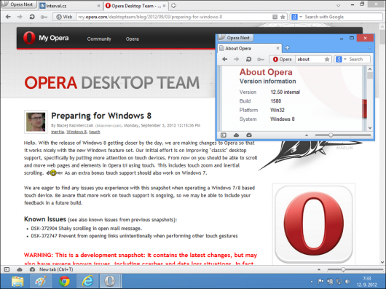Open zoom arrow in About window status bar
Image resolution: width=386 pixels, height=289 pixels.
pos(307,135)
